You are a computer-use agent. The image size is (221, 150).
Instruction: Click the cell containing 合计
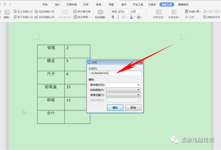[51, 117]
